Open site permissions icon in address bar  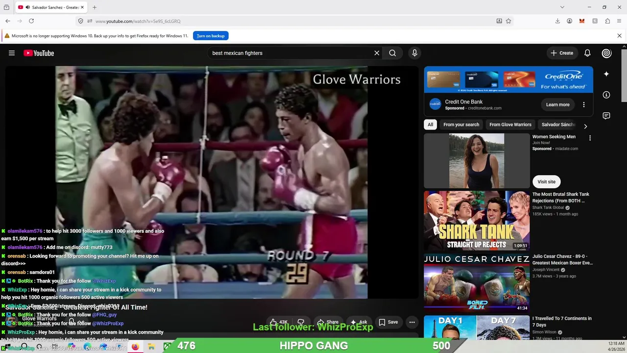tap(90, 21)
